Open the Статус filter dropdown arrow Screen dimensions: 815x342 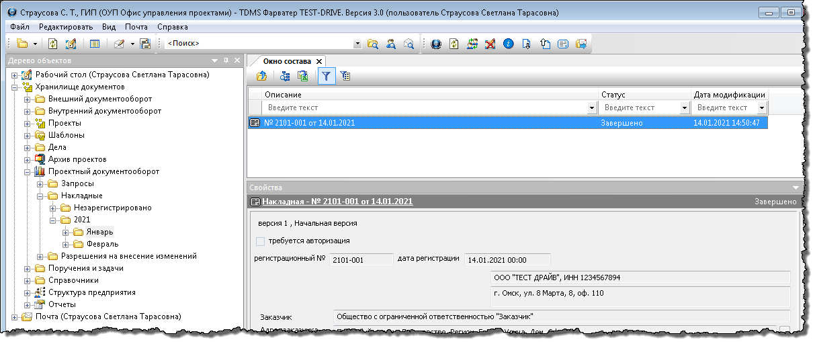coord(685,108)
